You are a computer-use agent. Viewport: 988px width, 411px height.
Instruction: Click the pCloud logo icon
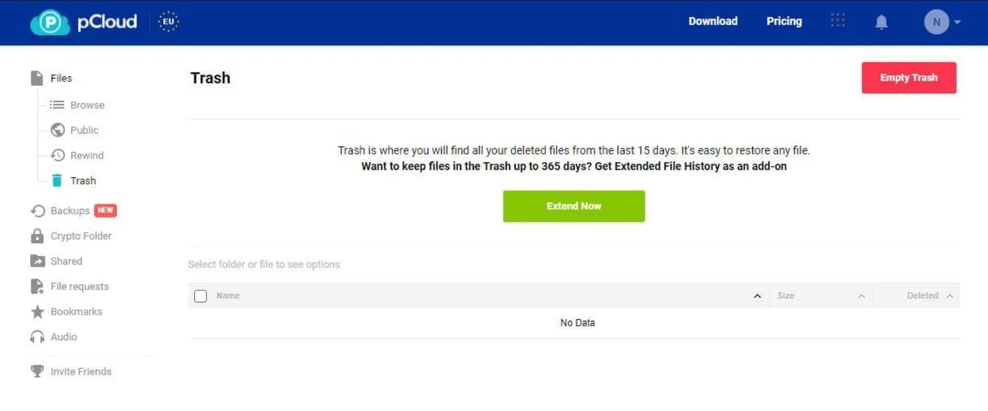click(x=50, y=22)
